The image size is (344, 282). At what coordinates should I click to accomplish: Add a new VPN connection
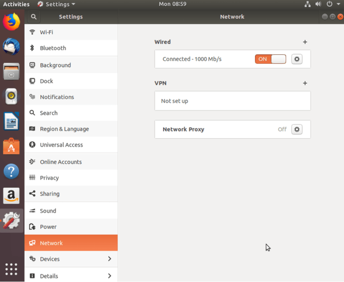(x=305, y=83)
